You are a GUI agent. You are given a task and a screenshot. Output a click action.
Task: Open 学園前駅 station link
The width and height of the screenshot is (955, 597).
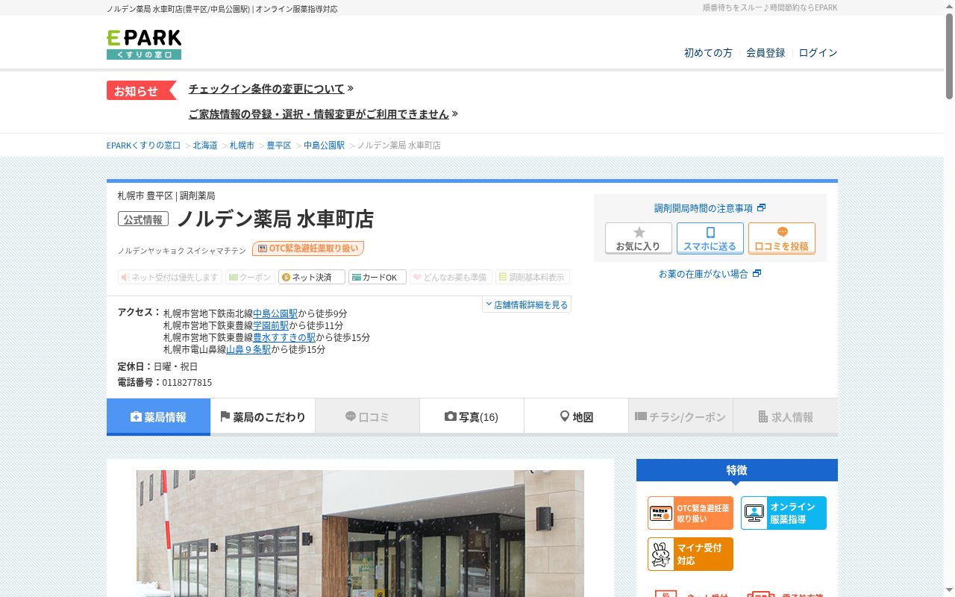click(x=271, y=325)
